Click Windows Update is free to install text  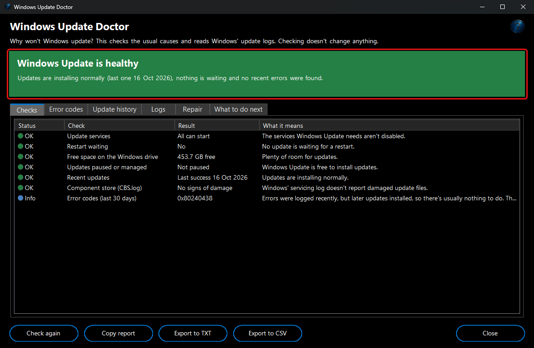(x=320, y=167)
